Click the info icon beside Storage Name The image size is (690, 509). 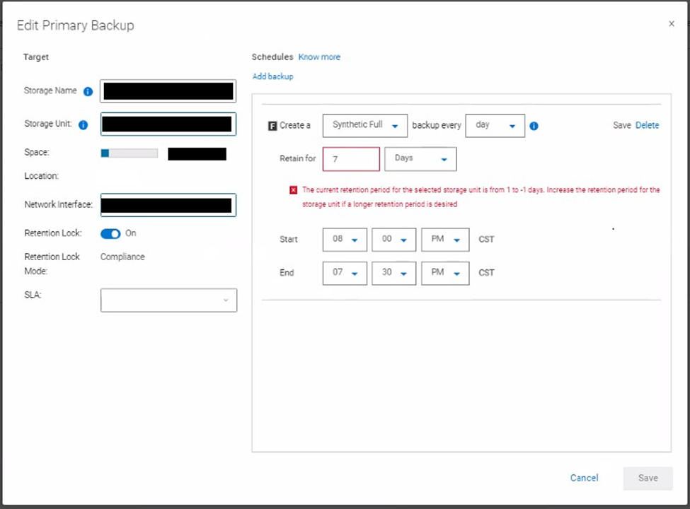pos(88,91)
